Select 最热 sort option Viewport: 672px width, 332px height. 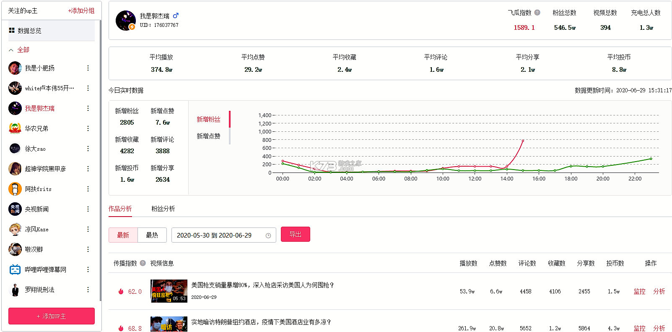[152, 235]
